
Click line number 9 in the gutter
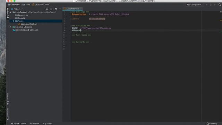coord(65,30)
